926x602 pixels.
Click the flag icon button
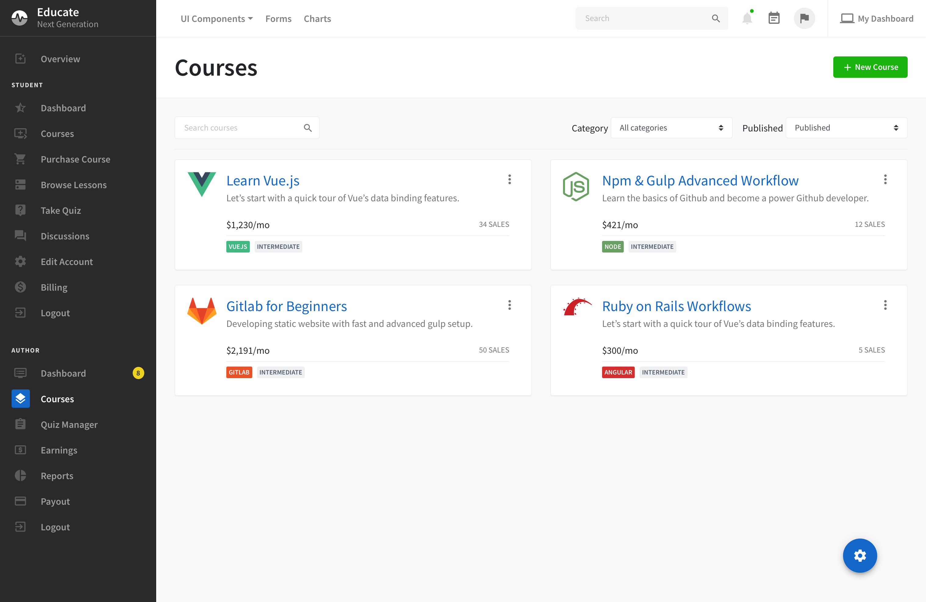point(804,18)
